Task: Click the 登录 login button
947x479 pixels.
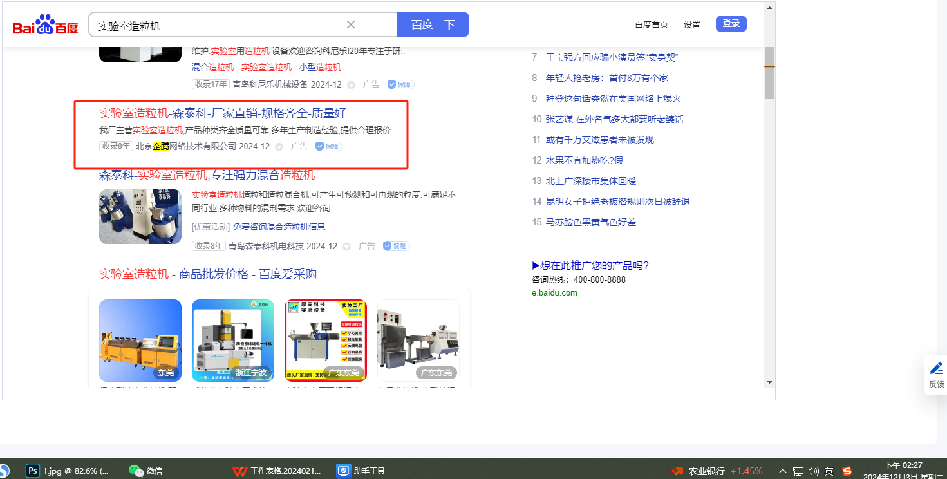Action: (731, 24)
